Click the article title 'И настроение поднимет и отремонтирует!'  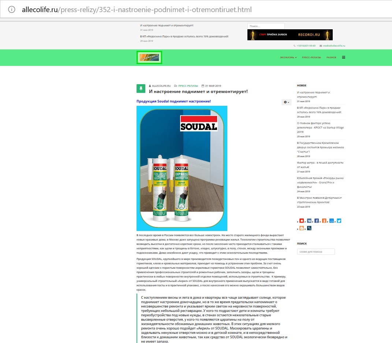pos(198,92)
